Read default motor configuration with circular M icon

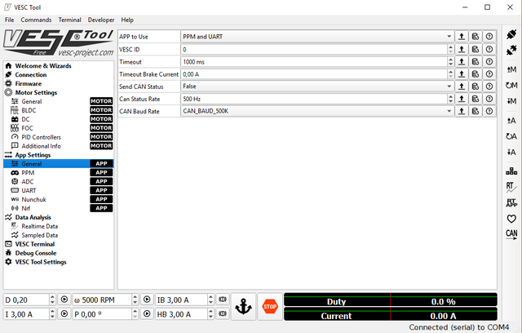click(511, 85)
